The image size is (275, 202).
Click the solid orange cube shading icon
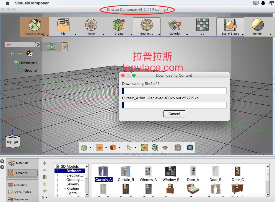click(113, 147)
